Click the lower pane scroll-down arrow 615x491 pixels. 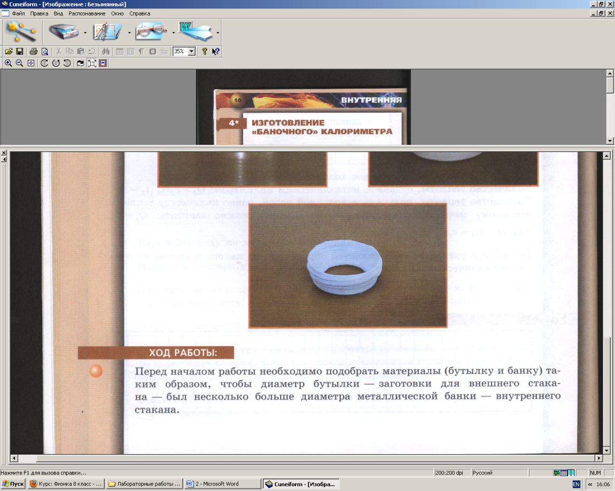coord(606,450)
